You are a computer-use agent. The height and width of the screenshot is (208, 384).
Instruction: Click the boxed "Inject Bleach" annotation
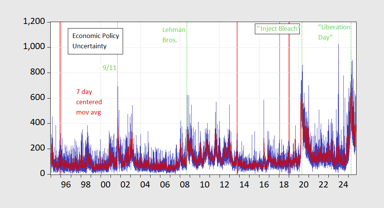pos(278,29)
